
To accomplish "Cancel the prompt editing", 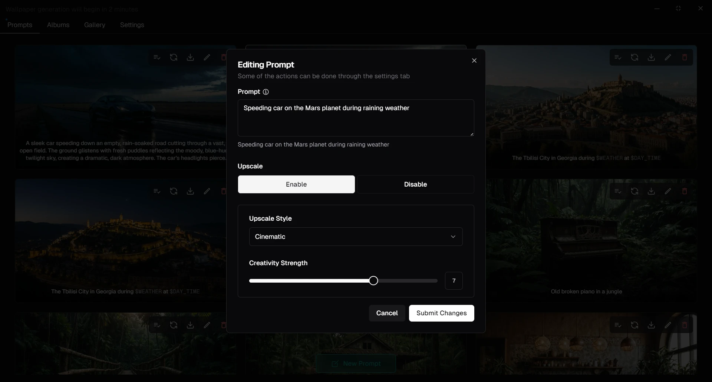I will (x=387, y=313).
